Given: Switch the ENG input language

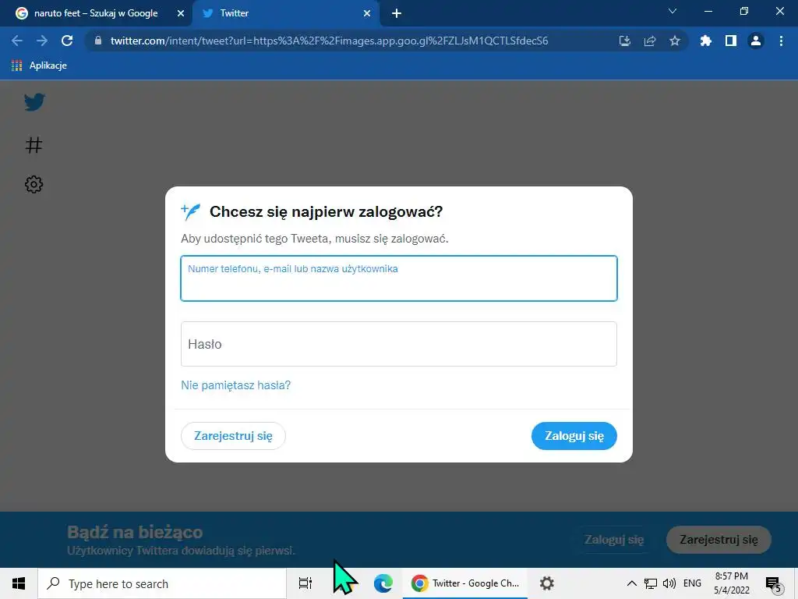Looking at the screenshot, I should pos(692,583).
